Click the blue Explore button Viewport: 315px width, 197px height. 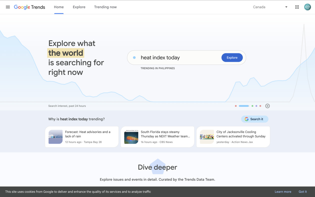232,57
